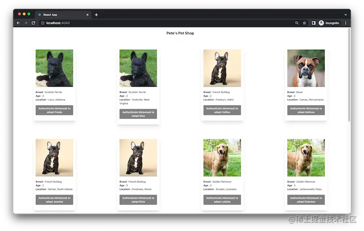Click location text Jacksonwald, Palau
This screenshot has height=231, width=364.
click(x=311, y=189)
